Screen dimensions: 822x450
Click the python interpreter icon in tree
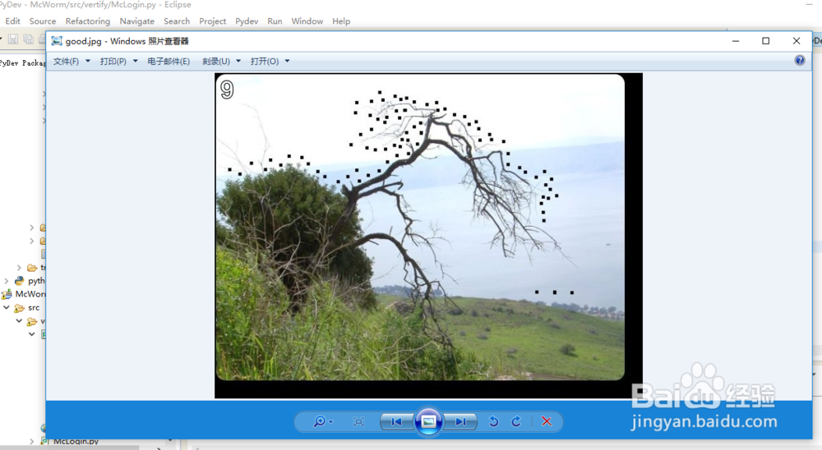pyautogui.click(x=20, y=281)
